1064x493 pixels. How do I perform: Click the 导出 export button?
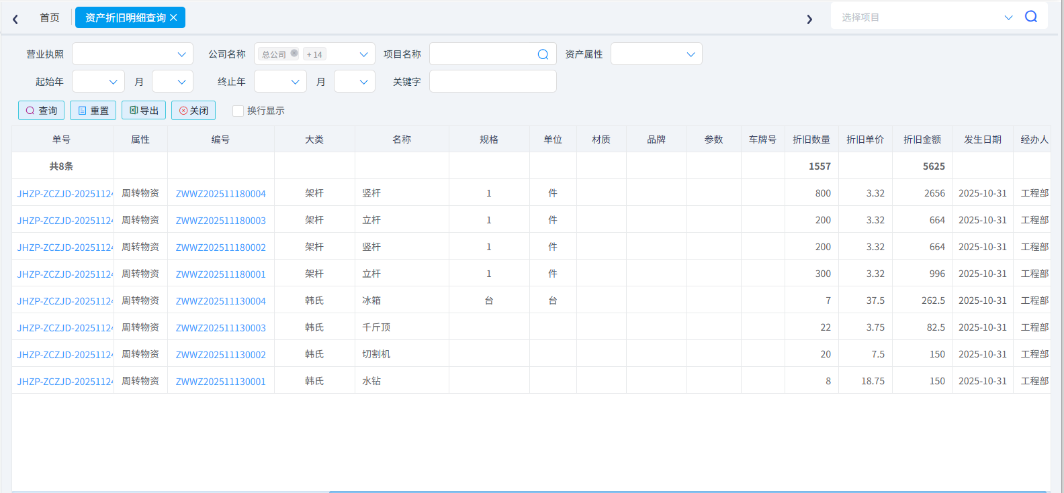tap(144, 111)
